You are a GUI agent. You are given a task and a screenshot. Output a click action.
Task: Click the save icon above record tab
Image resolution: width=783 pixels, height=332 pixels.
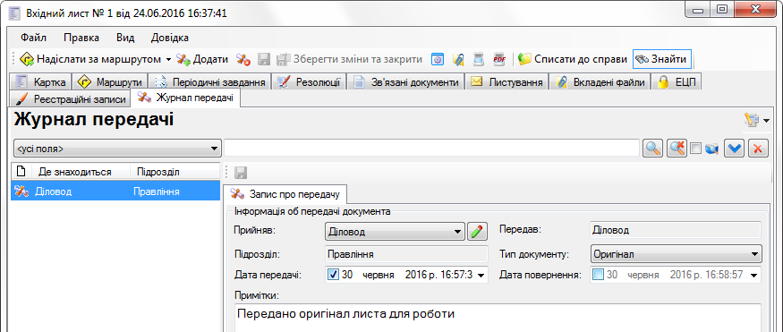241,173
